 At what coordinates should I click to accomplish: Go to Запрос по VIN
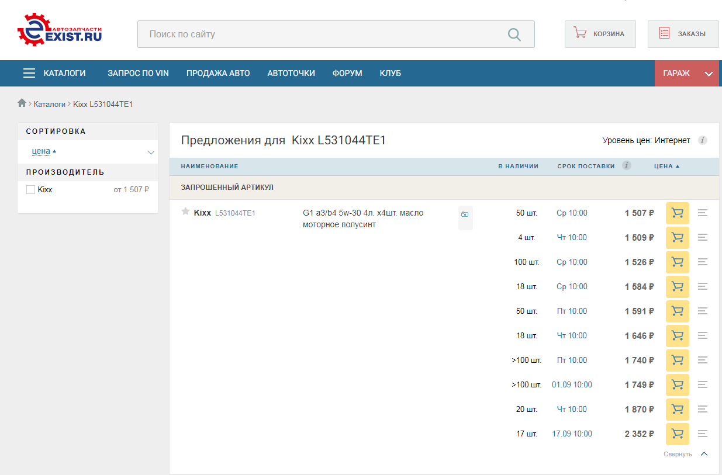tap(138, 73)
